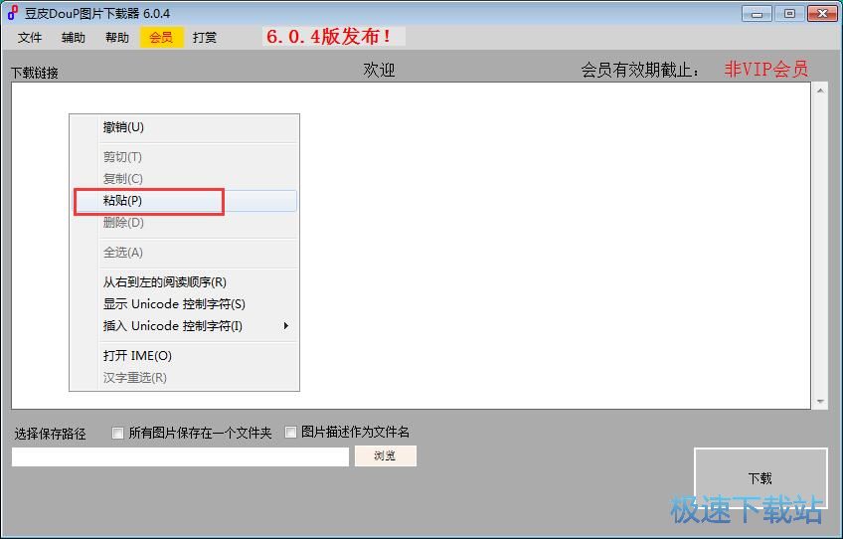This screenshot has width=843, height=539.
Task: Enable 所有图片保存在一个文件夹 checkbox
Action: [117, 433]
